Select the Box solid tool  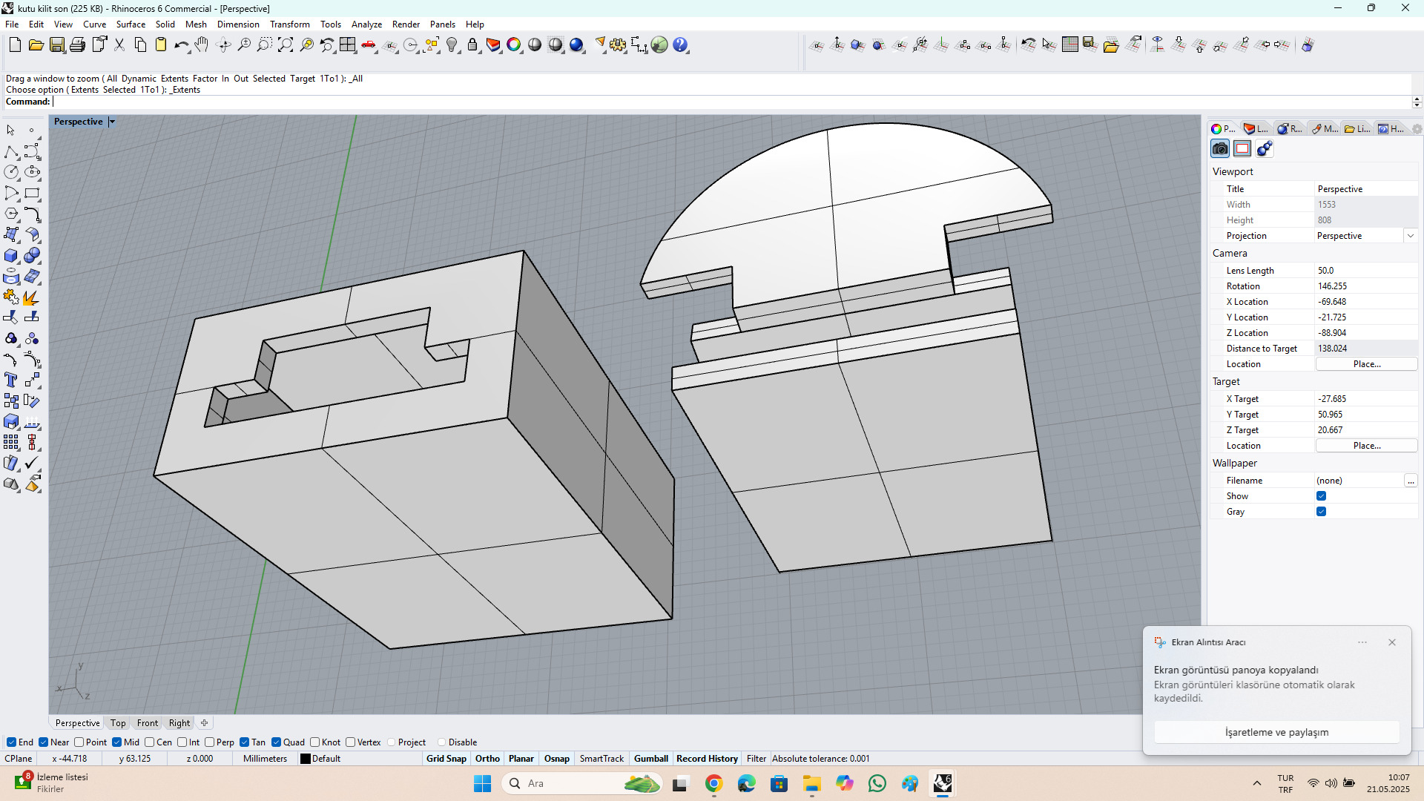click(x=11, y=256)
